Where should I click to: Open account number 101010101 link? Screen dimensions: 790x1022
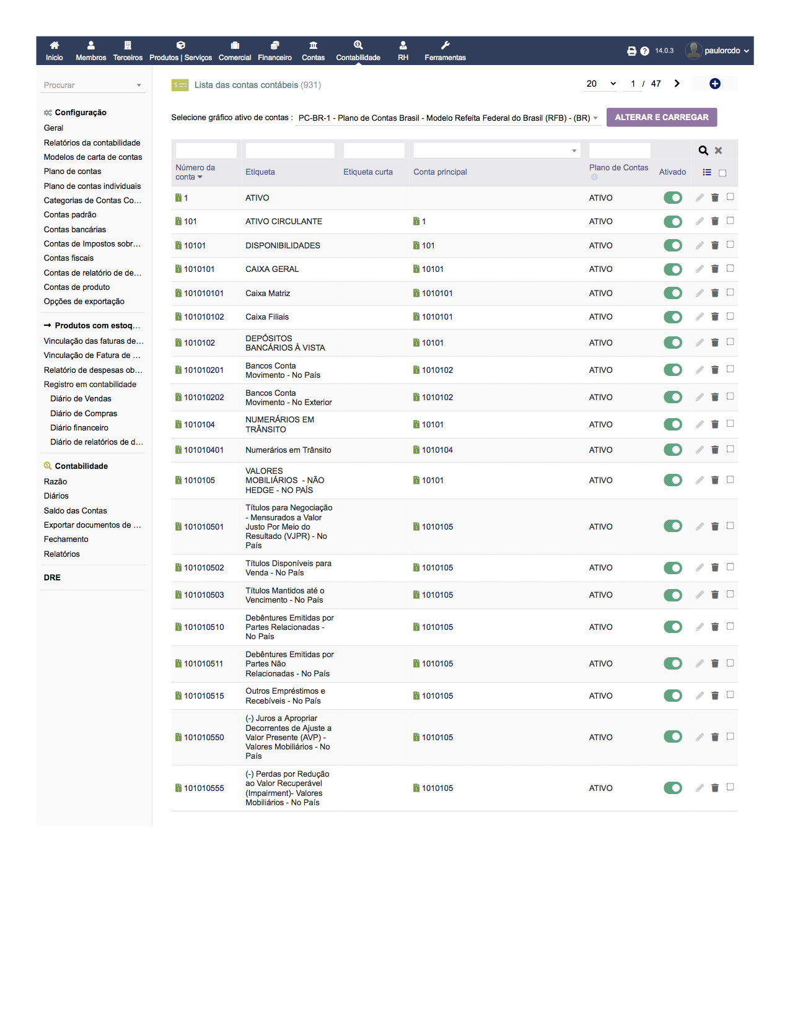(x=203, y=293)
